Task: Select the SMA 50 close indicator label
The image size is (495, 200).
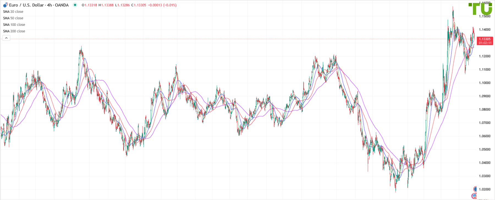Action: click(13, 18)
